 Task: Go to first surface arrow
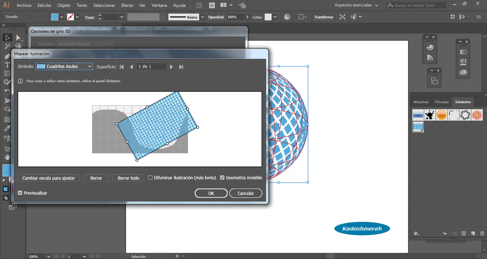pos(122,67)
